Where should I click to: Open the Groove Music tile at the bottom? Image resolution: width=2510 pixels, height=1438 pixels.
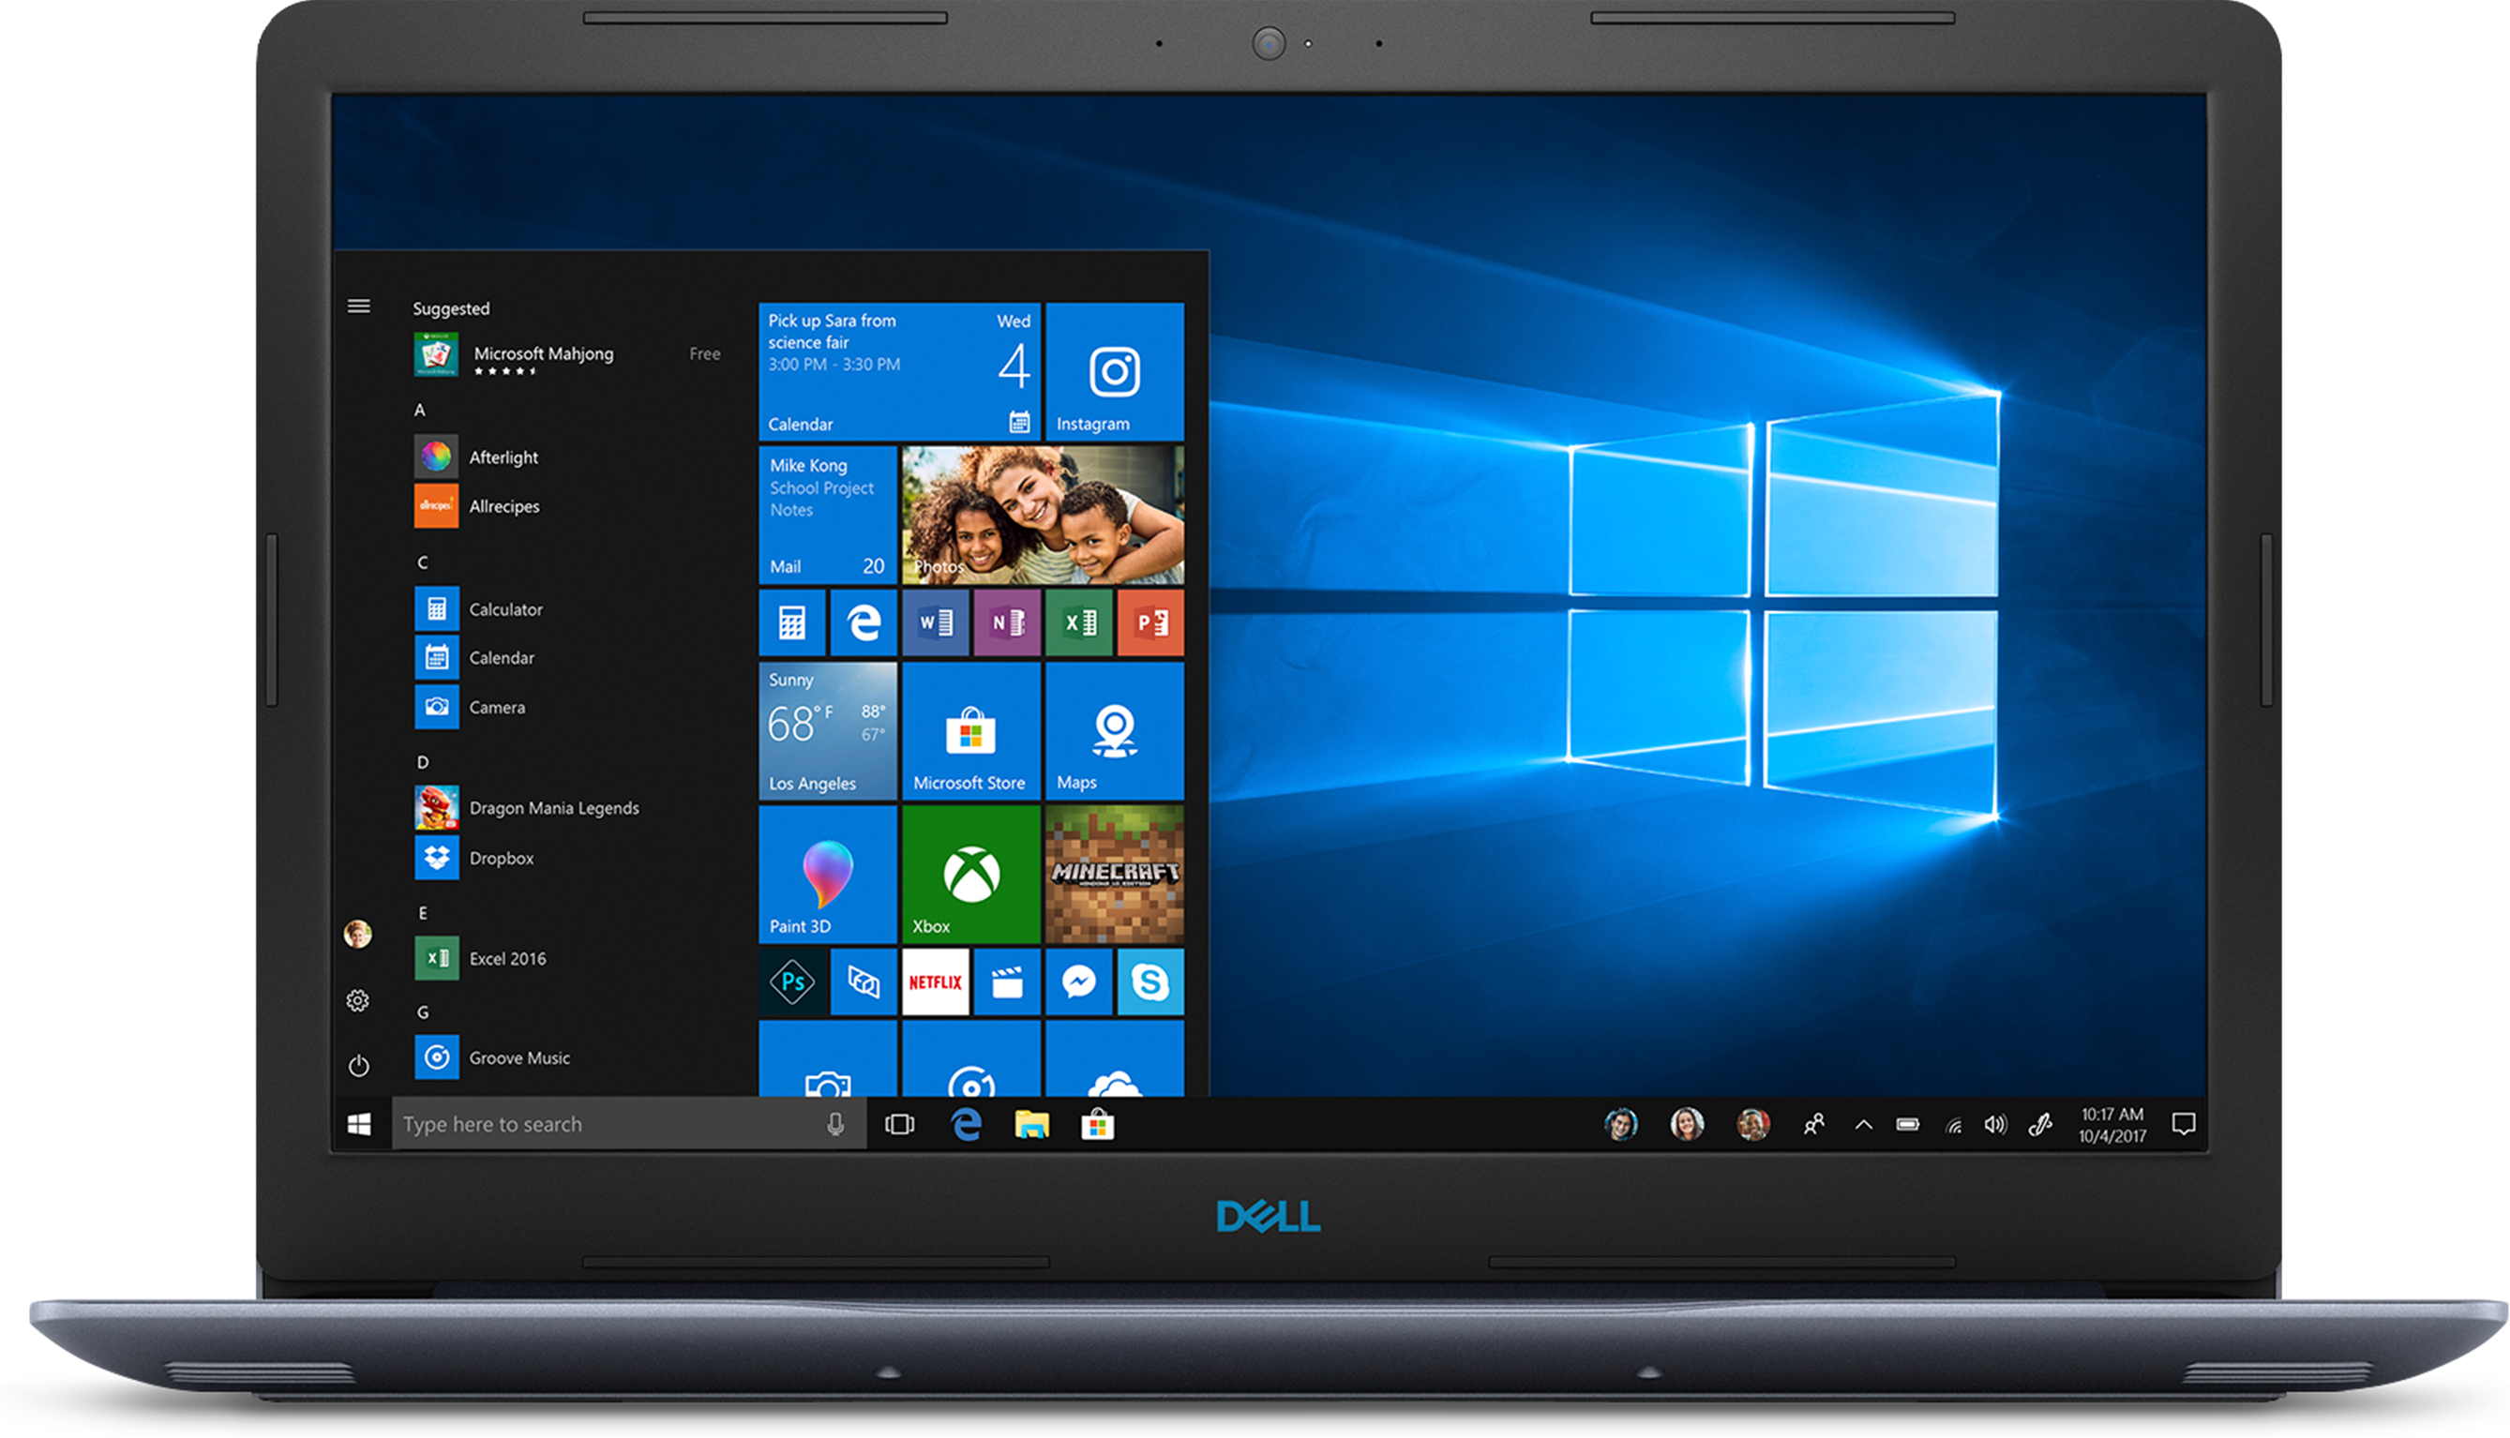point(971,1058)
